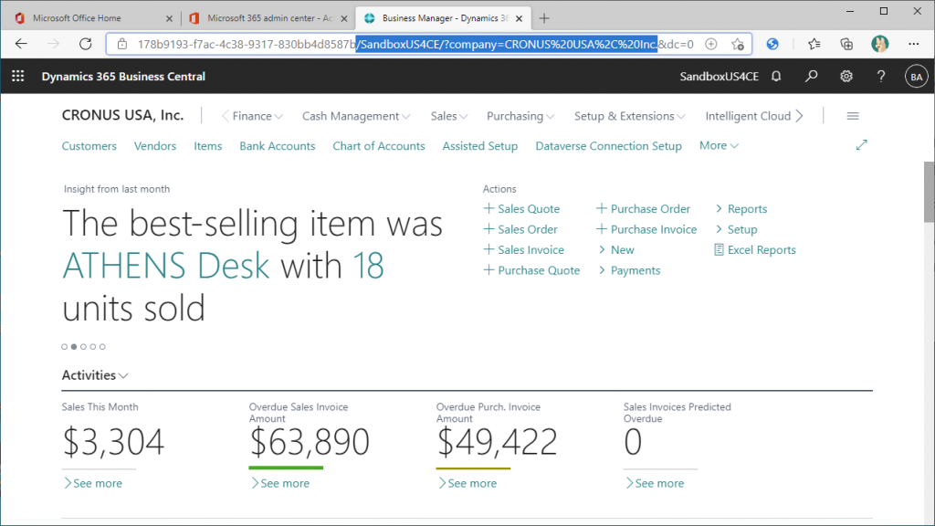Viewport: 935px width, 526px height.
Task: Expand the Purchasing menu
Action: [x=520, y=116]
